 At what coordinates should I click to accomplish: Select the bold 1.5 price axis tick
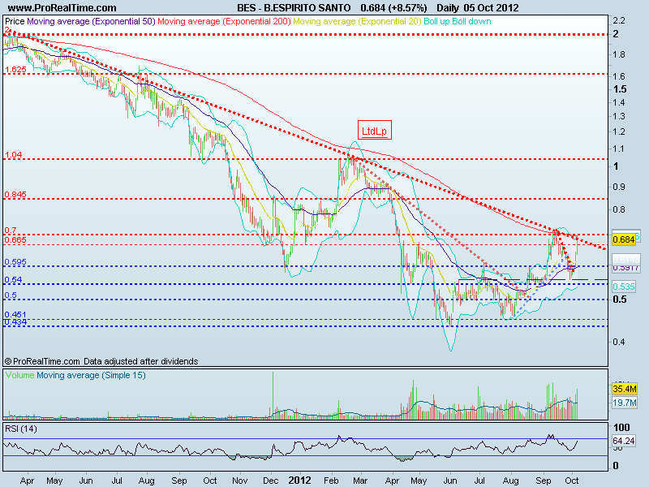click(x=620, y=89)
